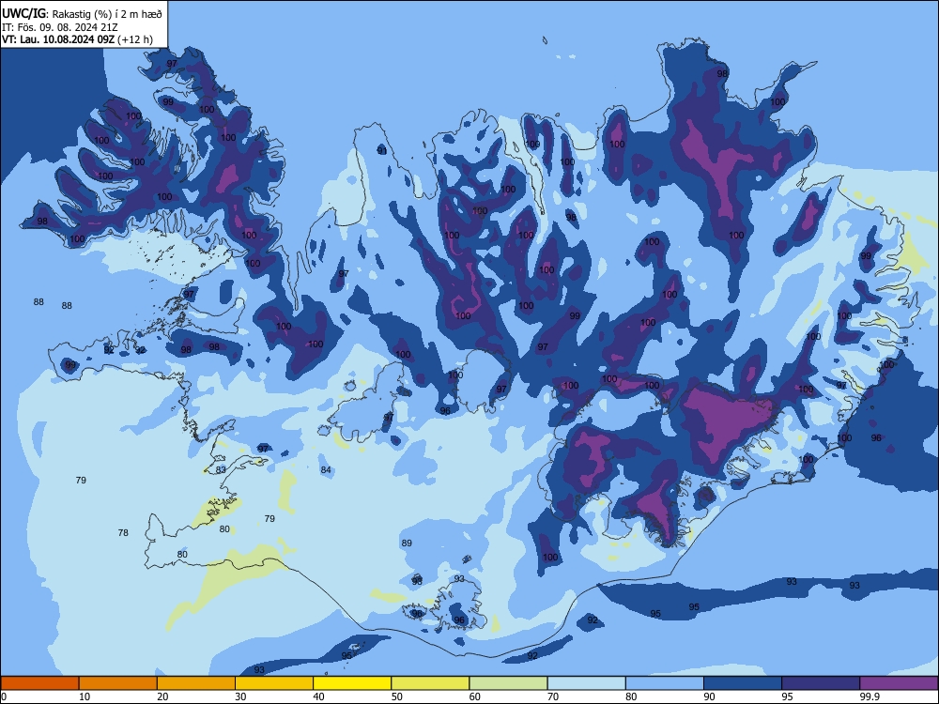Image resolution: width=939 pixels, height=704 pixels.
Task: Pick the 70–80 pale blue legend swatch
Action: tap(586, 683)
